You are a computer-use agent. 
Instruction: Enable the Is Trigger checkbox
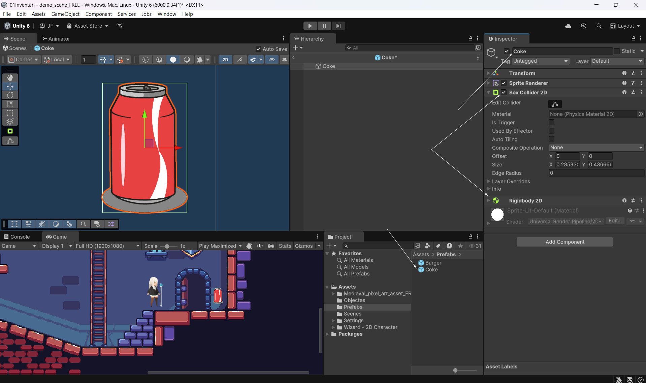(x=551, y=122)
